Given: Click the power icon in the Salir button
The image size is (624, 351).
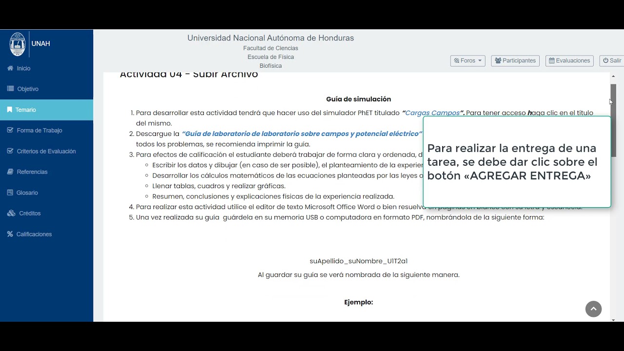Looking at the screenshot, I should tap(605, 60).
